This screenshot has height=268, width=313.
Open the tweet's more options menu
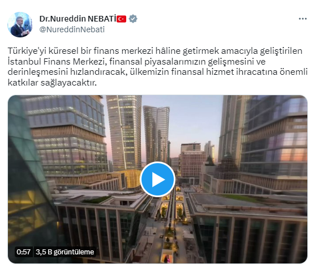click(x=303, y=19)
